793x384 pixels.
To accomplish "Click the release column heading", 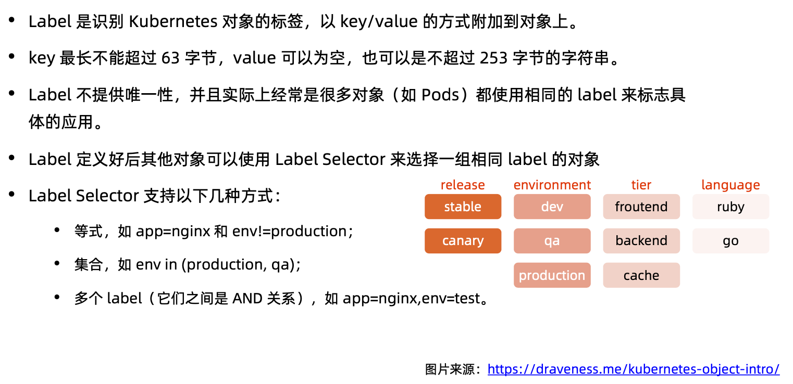I will pyautogui.click(x=463, y=185).
